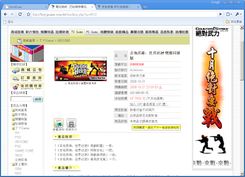Switch to the third browser tab

pyautogui.click(x=118, y=7)
